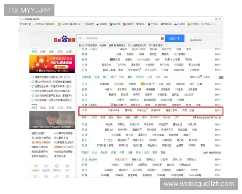The image size is (242, 194).
Task: Open the 植物大战僵尸 link
Action: pyautogui.click(x=39, y=133)
